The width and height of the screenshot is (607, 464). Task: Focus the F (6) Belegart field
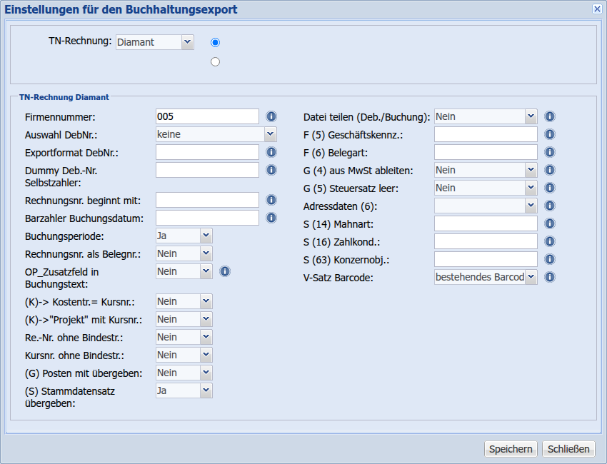[x=486, y=152]
